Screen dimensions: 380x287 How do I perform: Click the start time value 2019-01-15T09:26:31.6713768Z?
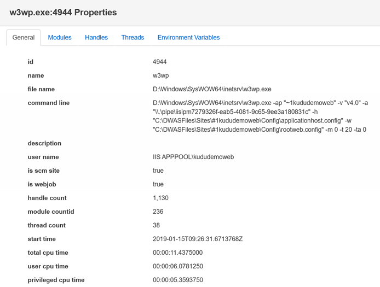pos(198,239)
